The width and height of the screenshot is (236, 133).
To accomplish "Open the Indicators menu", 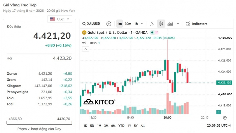I will tap(196, 24).
